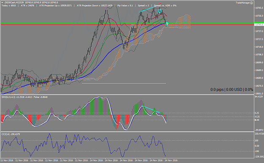Select the "Spread = 2" label
The image size is (264, 163).
coord(144,5)
